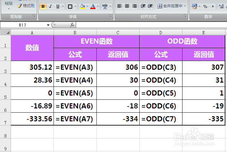The image size is (227, 152).
Task: Click the ODD函数 merged header
Action: coord(182,41)
